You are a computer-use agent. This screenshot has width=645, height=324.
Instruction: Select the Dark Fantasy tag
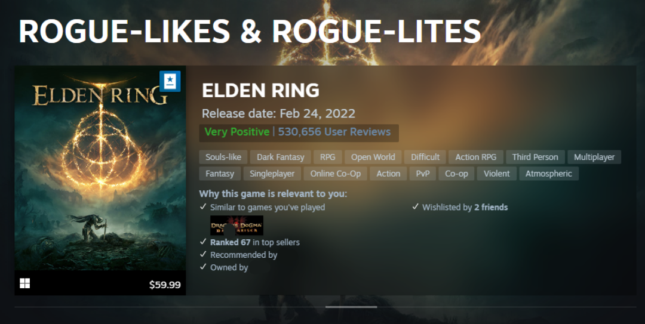281,157
